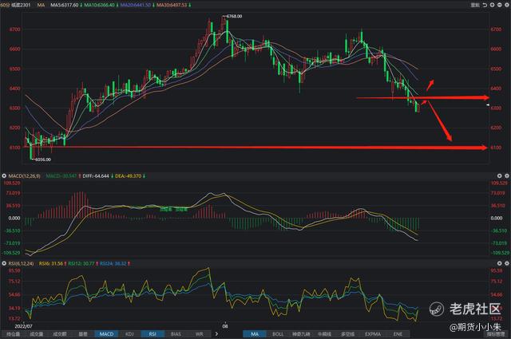Open the 60分 period selector
511x339 pixels.
point(5,4)
